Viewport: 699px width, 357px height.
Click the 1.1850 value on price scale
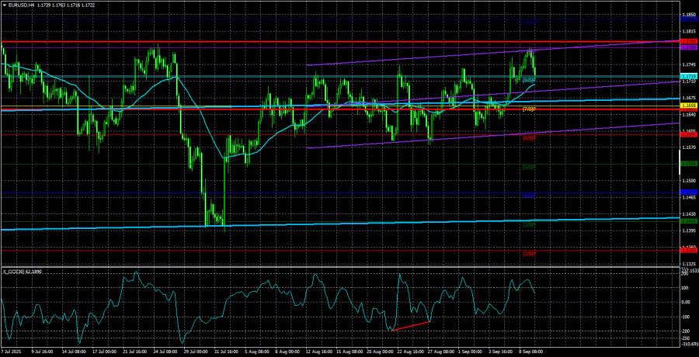pyautogui.click(x=687, y=15)
